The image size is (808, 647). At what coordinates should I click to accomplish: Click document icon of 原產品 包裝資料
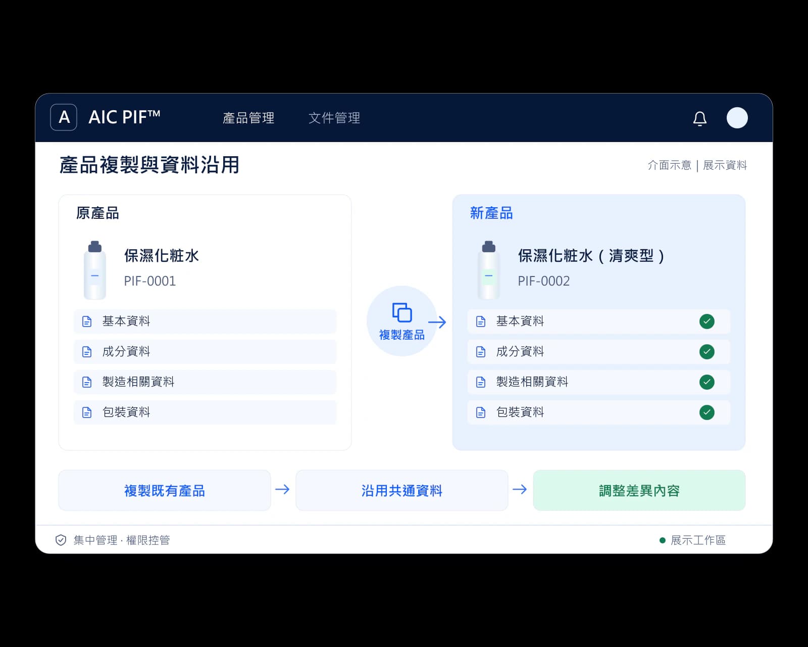87,412
